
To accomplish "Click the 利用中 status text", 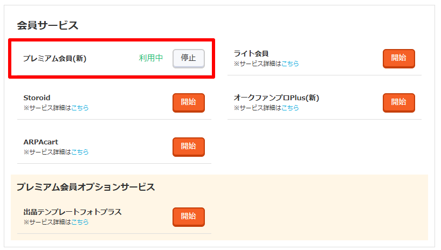I will pyautogui.click(x=151, y=58).
